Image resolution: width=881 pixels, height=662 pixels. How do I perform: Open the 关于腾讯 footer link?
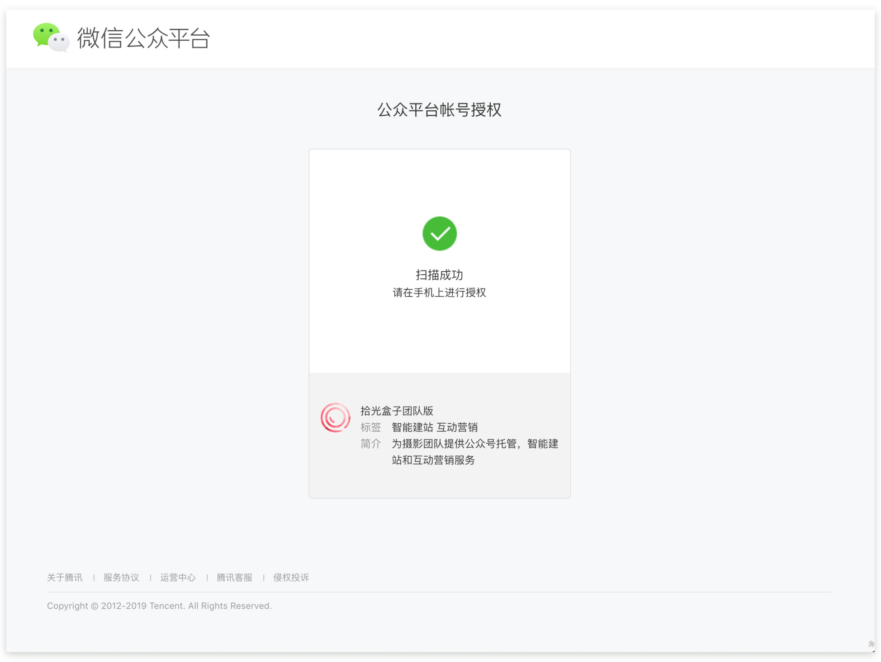click(x=65, y=577)
